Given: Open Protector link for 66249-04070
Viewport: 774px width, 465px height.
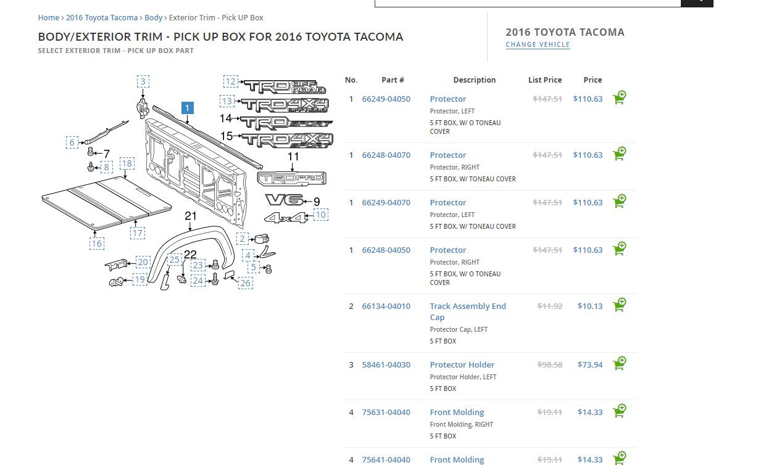Looking at the screenshot, I should coord(448,202).
